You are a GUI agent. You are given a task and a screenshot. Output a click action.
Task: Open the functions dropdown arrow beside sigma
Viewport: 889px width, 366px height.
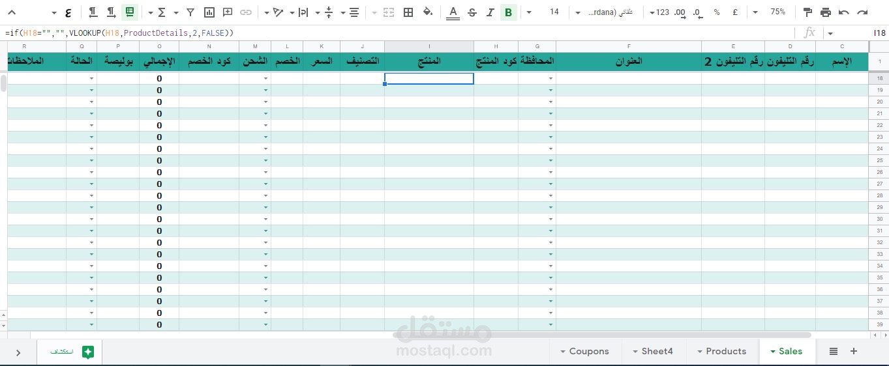tap(151, 12)
